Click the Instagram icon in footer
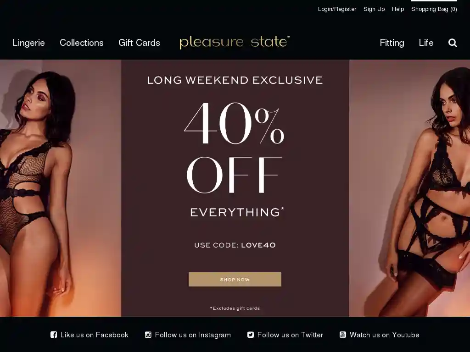This screenshot has width=470, height=352. coord(148,335)
